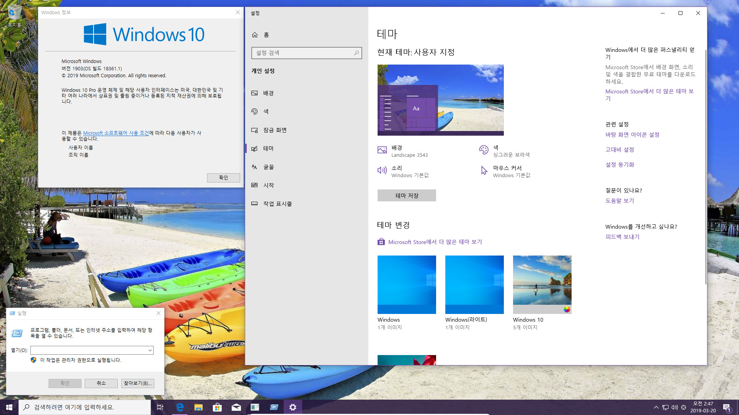Open sync settings link (설정 동기화)

point(620,165)
